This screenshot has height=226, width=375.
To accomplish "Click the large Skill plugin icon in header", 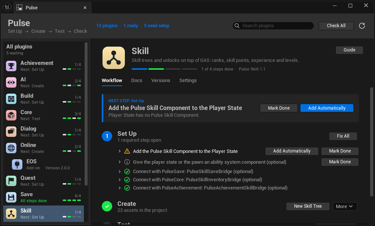I will click(x=114, y=58).
